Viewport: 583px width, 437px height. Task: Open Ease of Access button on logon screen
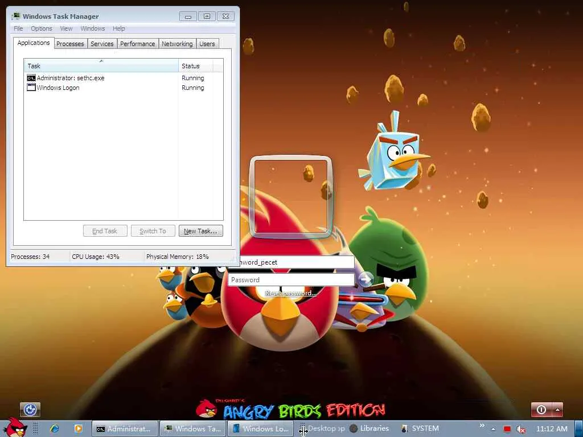[30, 410]
